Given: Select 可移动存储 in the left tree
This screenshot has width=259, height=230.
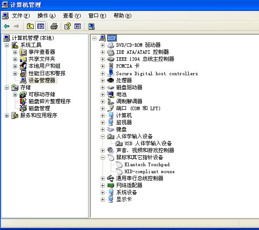Looking at the screenshot, I should tap(42, 94).
